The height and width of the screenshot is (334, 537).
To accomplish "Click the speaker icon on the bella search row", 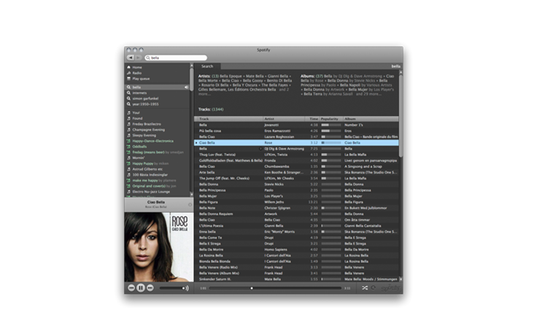I will click(186, 88).
